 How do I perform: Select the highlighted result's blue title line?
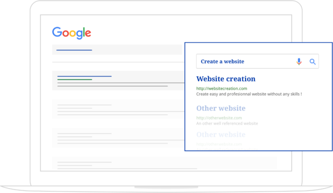(84, 76)
